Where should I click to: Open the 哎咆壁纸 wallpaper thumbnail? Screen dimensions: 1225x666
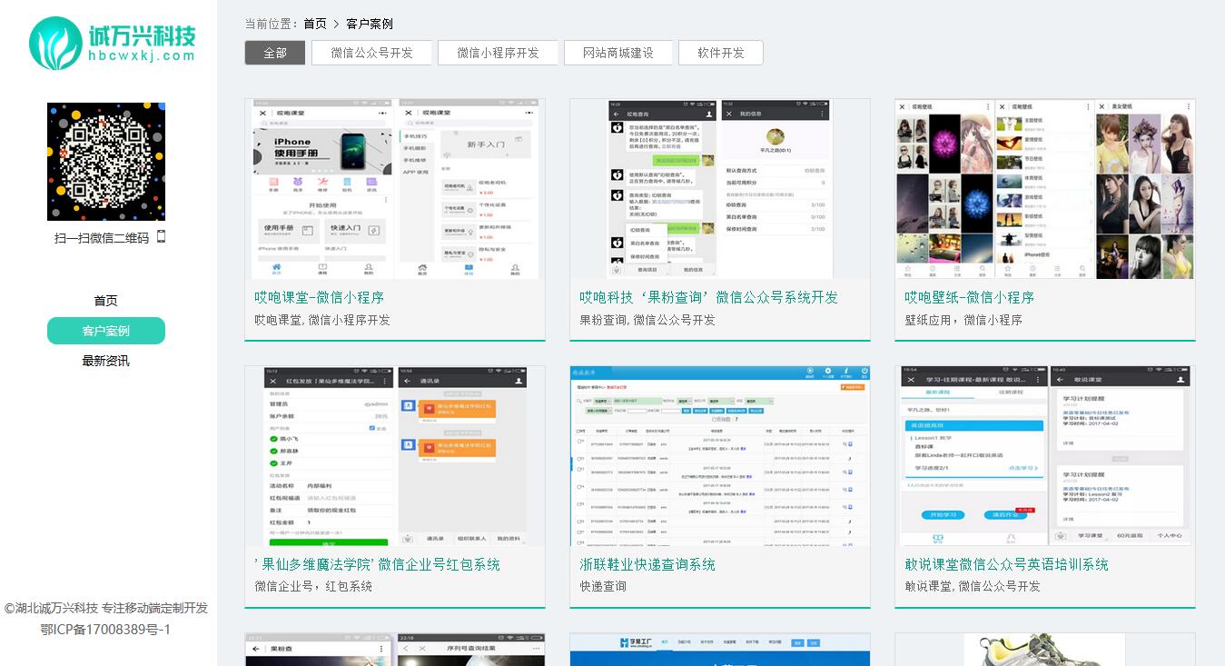point(1045,189)
